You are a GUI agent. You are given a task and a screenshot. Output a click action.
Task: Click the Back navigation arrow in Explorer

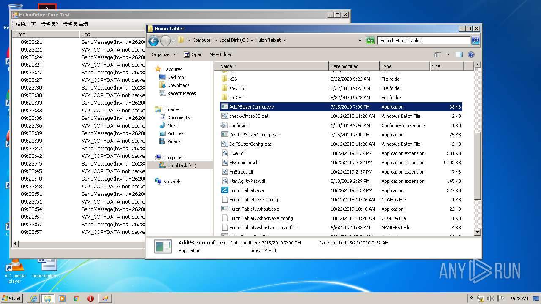pyautogui.click(x=154, y=41)
